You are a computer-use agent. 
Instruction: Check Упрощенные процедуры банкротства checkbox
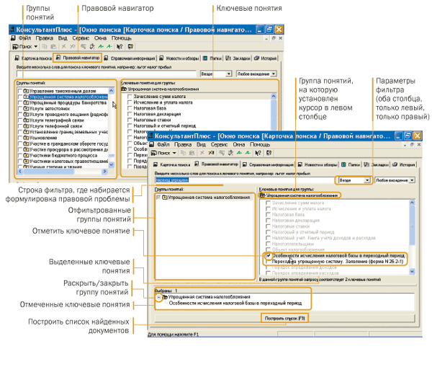20,102
